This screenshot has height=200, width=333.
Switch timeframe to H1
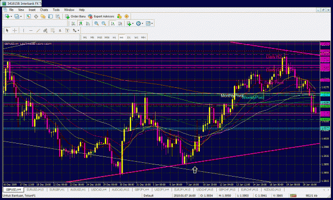pos(114,37)
